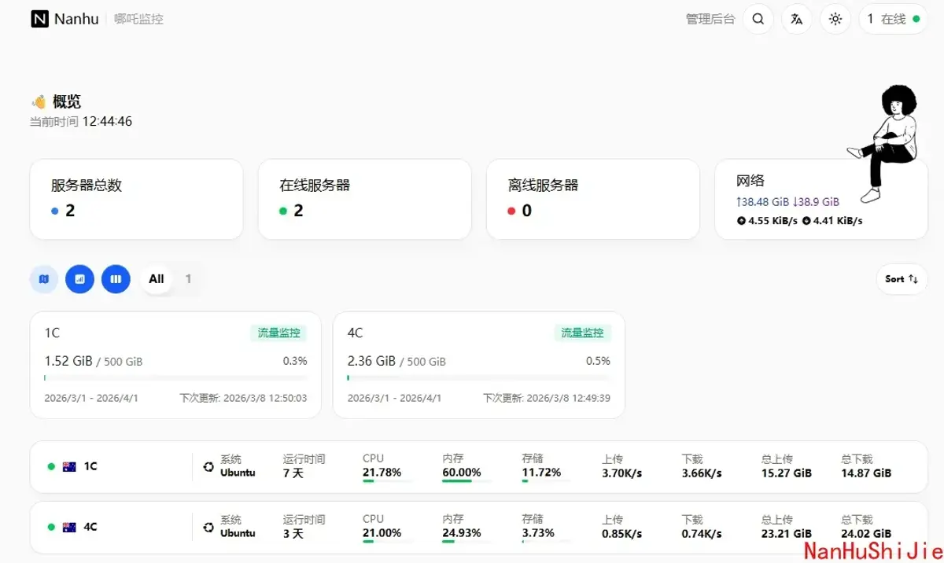944x563 pixels.
Task: Click the Australia flag on 1C row
Action: 69,466
